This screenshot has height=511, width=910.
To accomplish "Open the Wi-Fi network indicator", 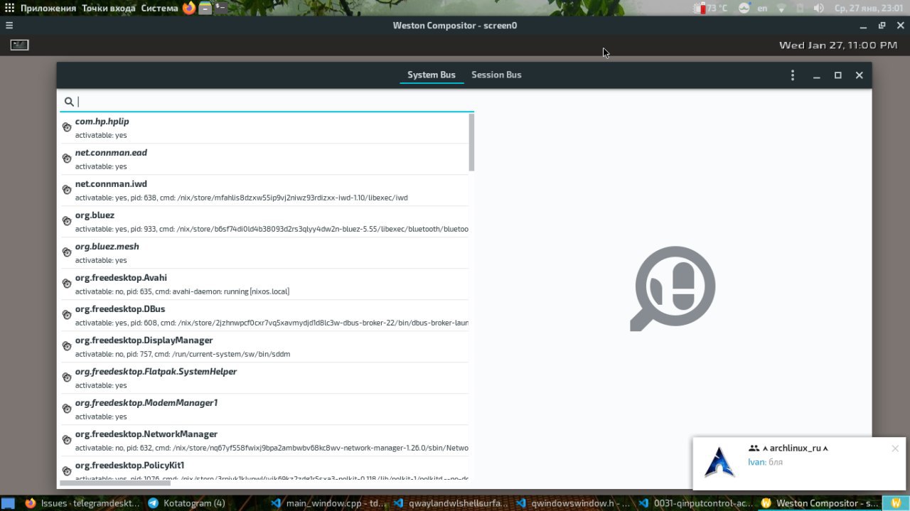I will [781, 9].
